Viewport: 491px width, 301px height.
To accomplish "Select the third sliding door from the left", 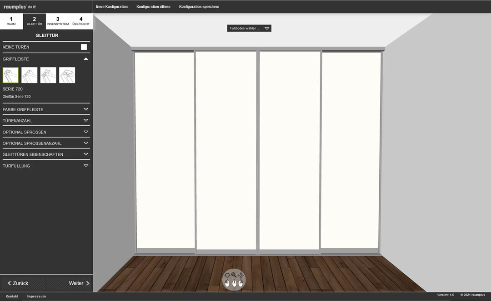I will click(290, 150).
